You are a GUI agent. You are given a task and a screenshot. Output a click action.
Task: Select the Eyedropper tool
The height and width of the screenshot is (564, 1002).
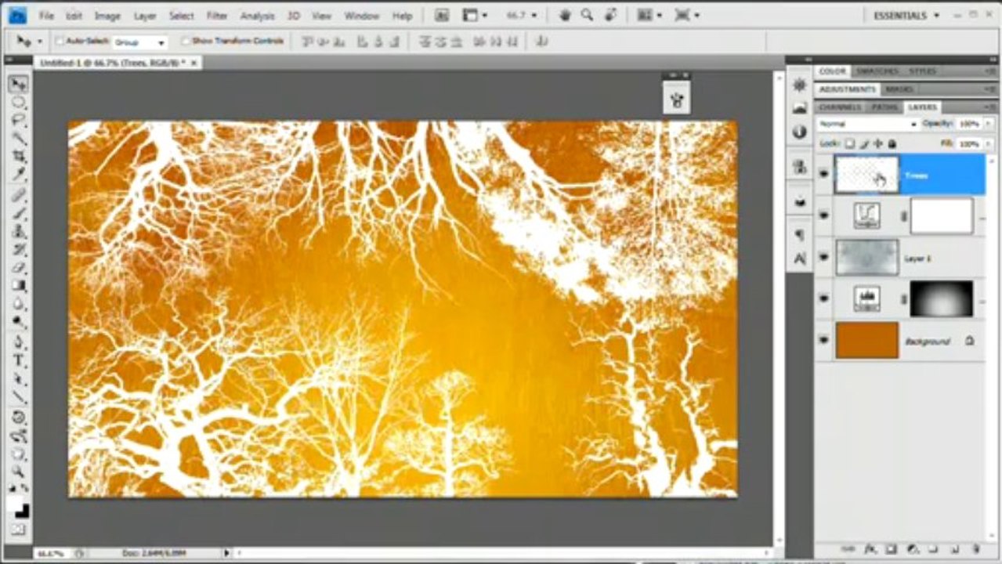point(19,175)
